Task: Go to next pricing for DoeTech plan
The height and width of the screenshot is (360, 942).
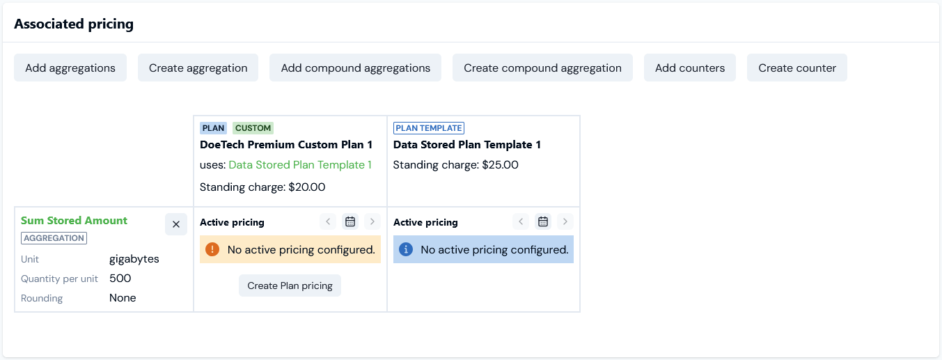Action: [372, 221]
